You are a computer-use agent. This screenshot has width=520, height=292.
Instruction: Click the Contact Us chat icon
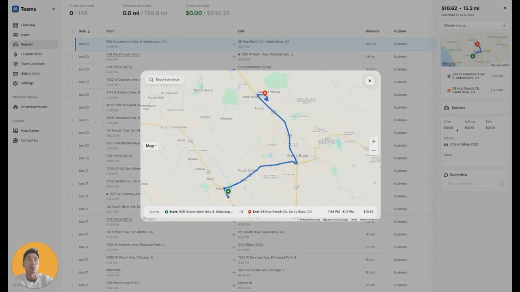coord(15,140)
